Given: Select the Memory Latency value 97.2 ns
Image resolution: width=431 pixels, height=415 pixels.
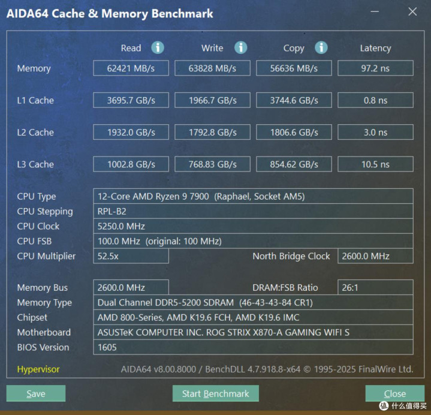Looking at the screenshot, I should point(375,68).
